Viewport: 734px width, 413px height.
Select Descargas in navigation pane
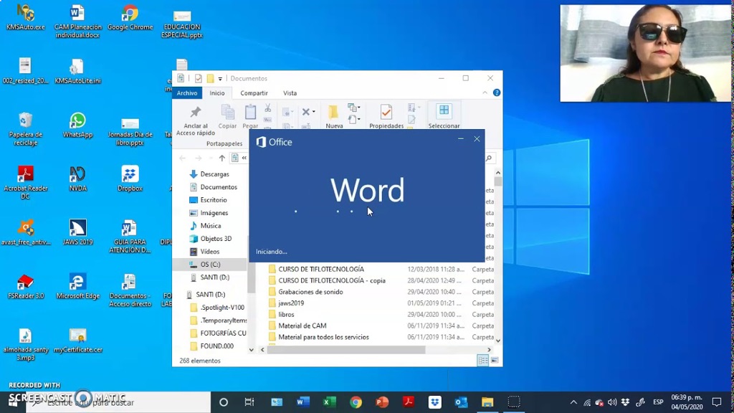214,174
